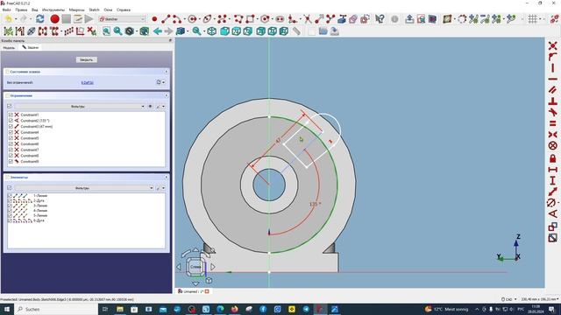Click the parallel constraint icon in right toolbar
The height and width of the screenshot is (315, 561).
pyautogui.click(x=553, y=90)
